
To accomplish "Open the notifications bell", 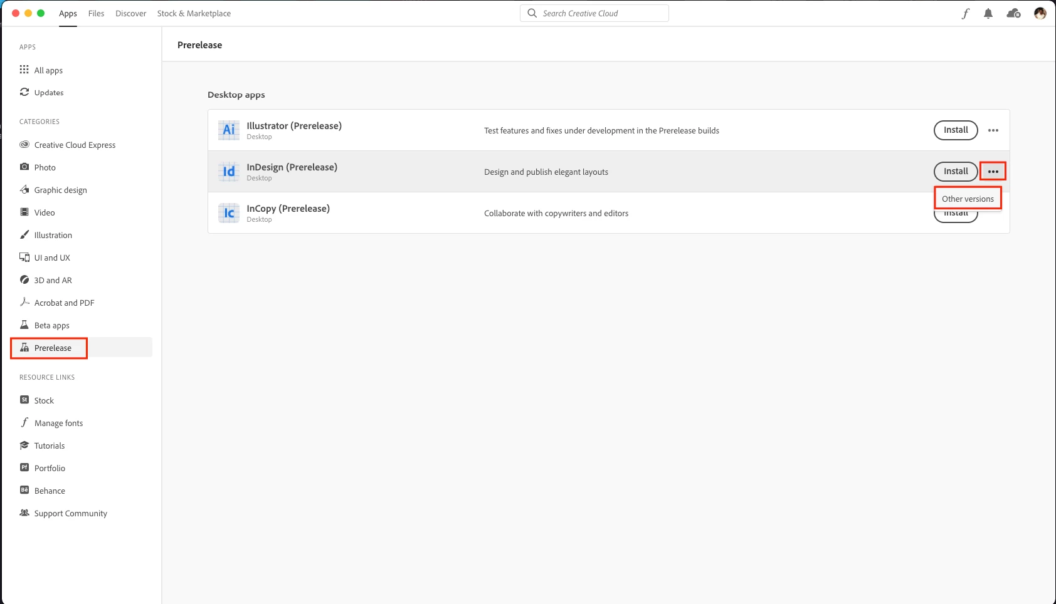I will click(988, 13).
